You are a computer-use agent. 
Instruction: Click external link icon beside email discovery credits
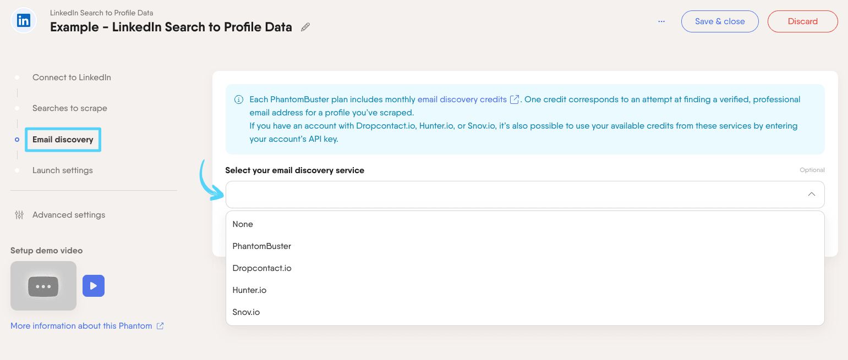[x=515, y=99]
